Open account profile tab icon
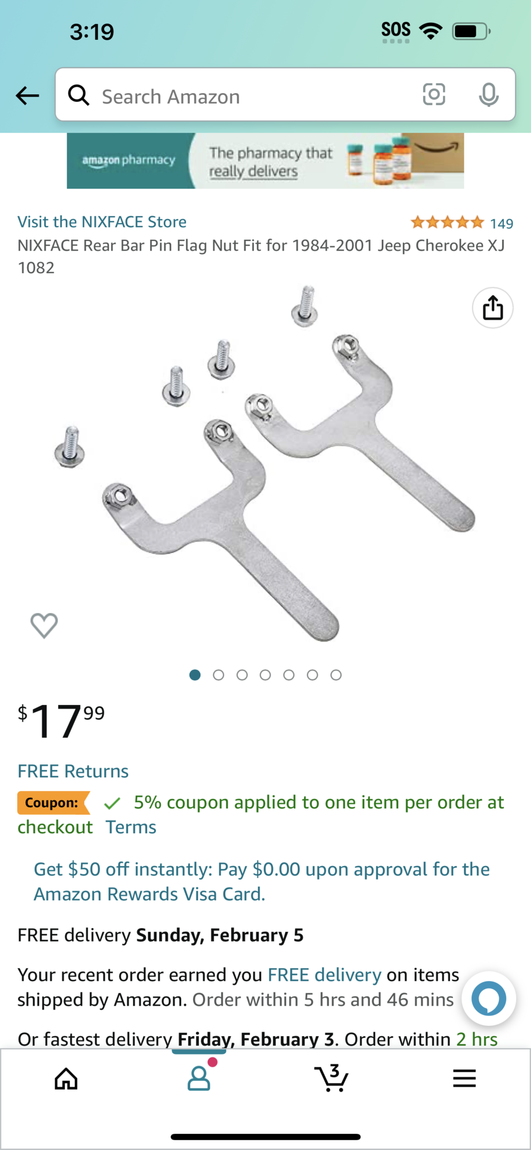 [x=199, y=1078]
